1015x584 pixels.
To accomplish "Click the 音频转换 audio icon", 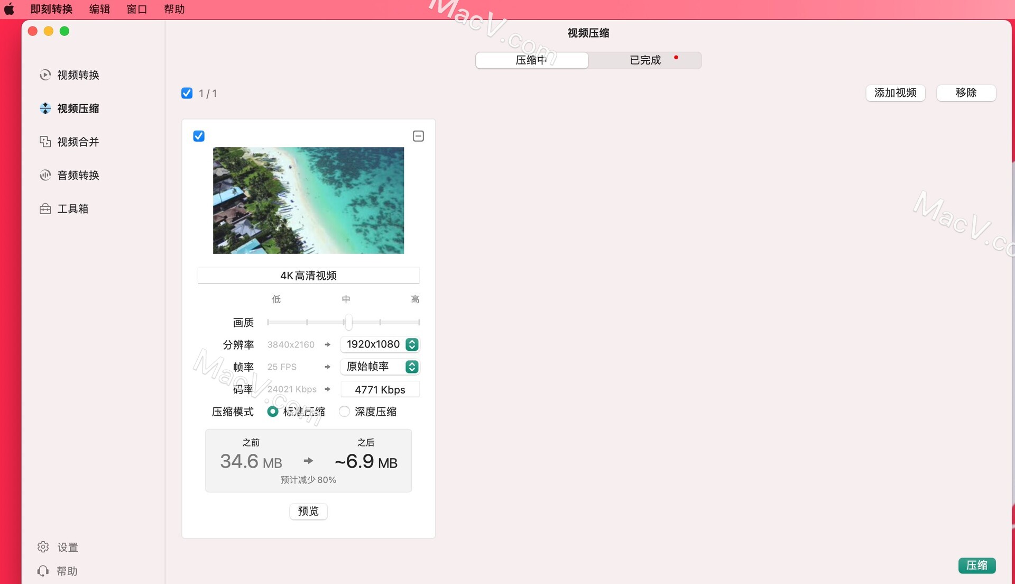I will (x=45, y=175).
